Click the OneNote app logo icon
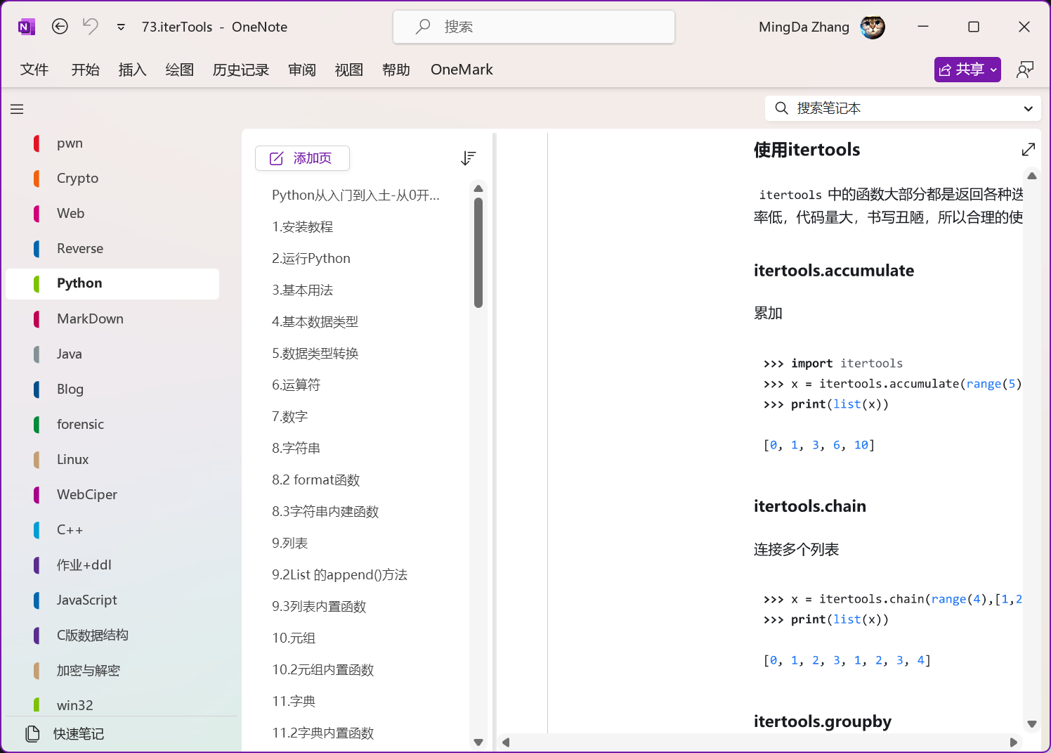This screenshot has width=1051, height=753. click(26, 27)
